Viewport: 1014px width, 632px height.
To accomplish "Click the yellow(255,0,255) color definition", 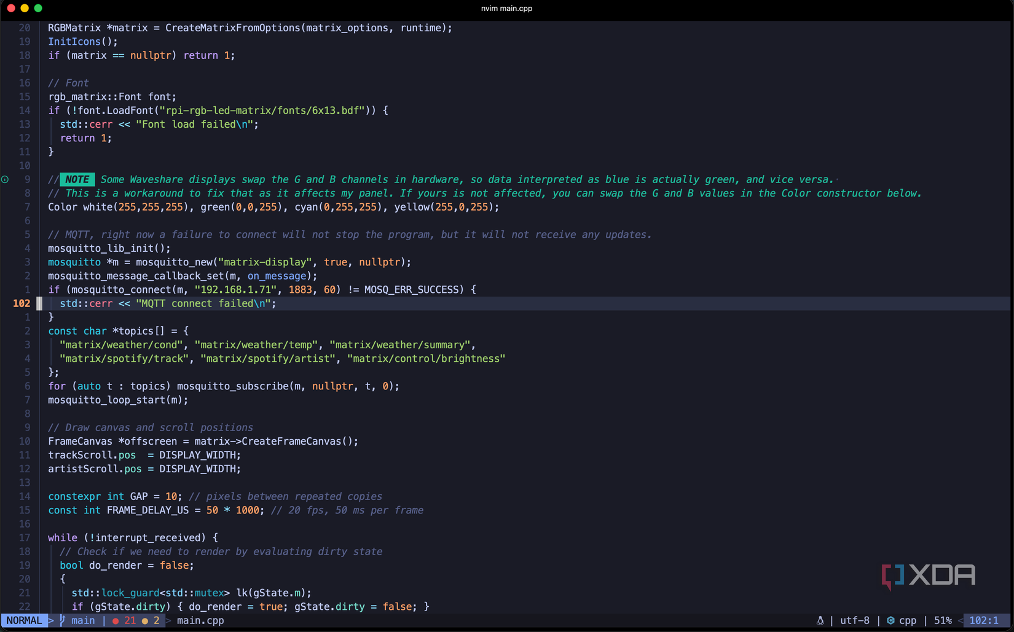I will click(444, 207).
